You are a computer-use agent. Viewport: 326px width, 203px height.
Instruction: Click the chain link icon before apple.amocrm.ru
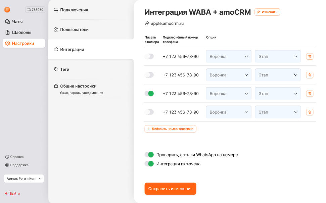point(147,23)
